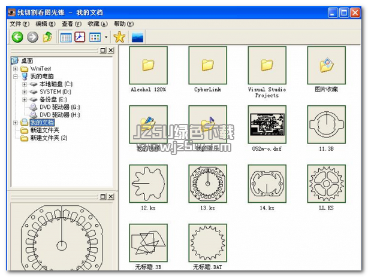
Task: Select the 13.ks file thumbnail
Action: coord(207,184)
